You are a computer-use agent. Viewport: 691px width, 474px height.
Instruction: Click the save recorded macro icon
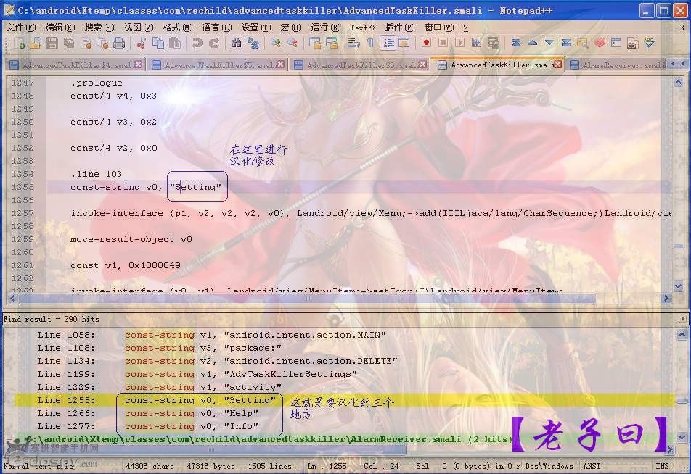493,43
